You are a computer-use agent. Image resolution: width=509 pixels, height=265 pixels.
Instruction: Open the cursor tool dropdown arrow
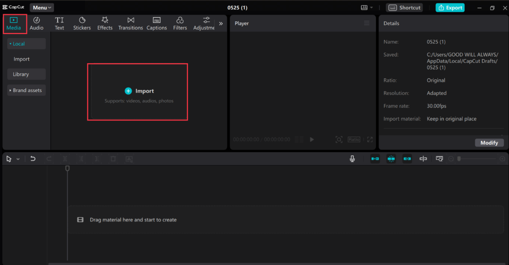(18, 159)
